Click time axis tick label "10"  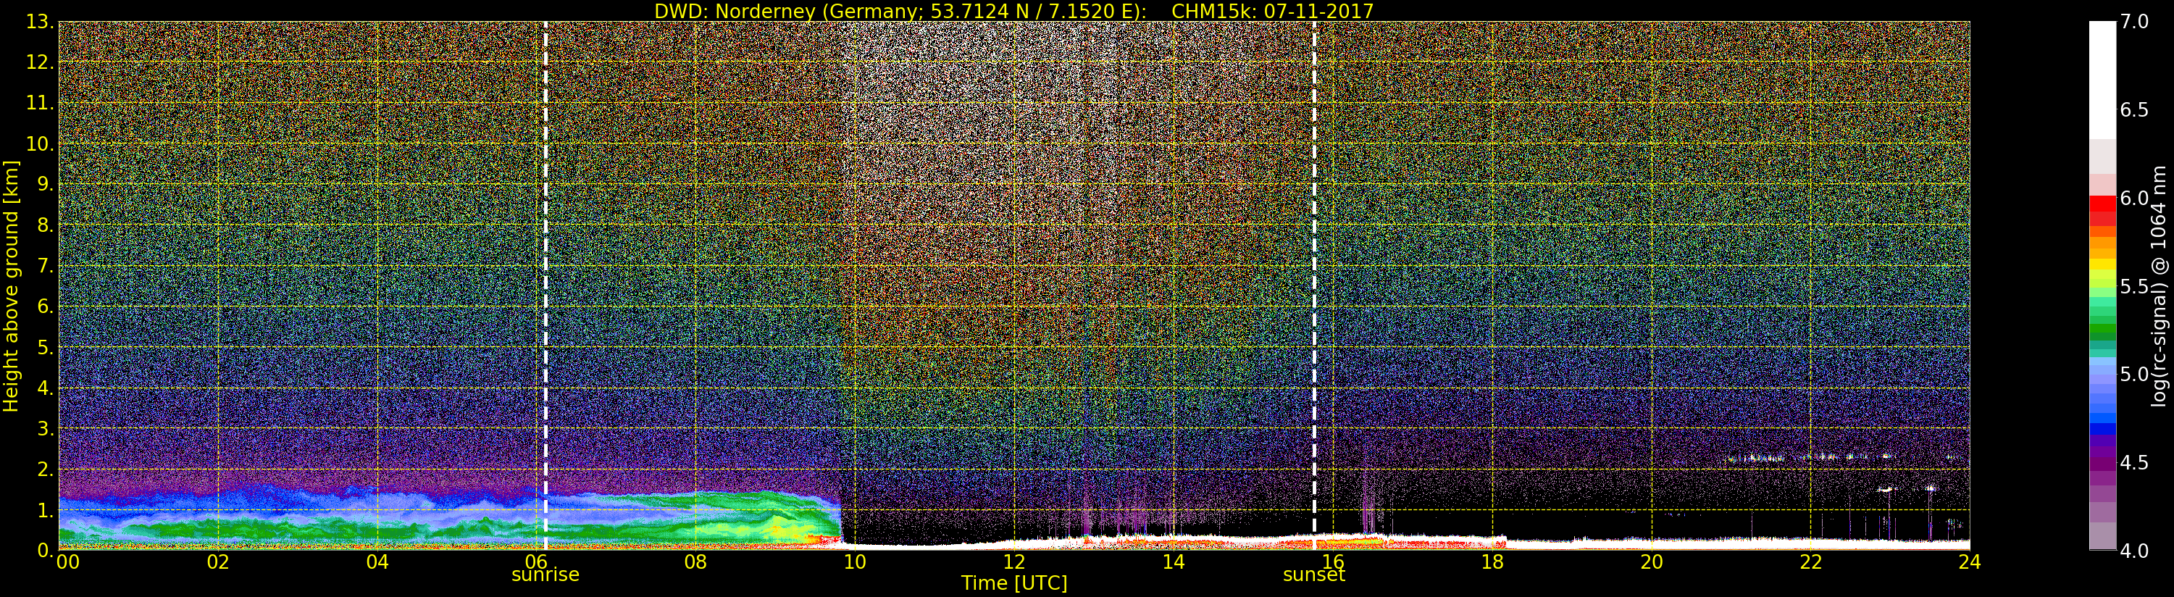[x=855, y=561]
